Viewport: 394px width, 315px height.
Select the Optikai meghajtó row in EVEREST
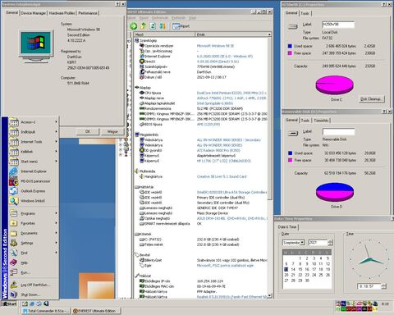coord(203,218)
